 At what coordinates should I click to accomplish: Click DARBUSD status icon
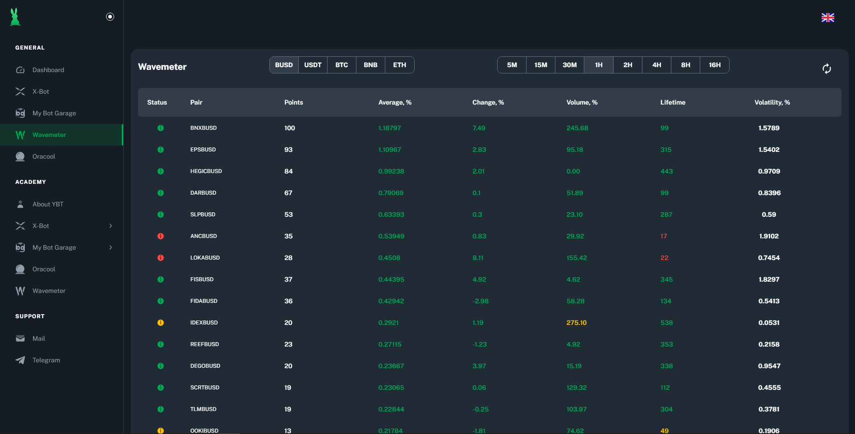point(161,193)
